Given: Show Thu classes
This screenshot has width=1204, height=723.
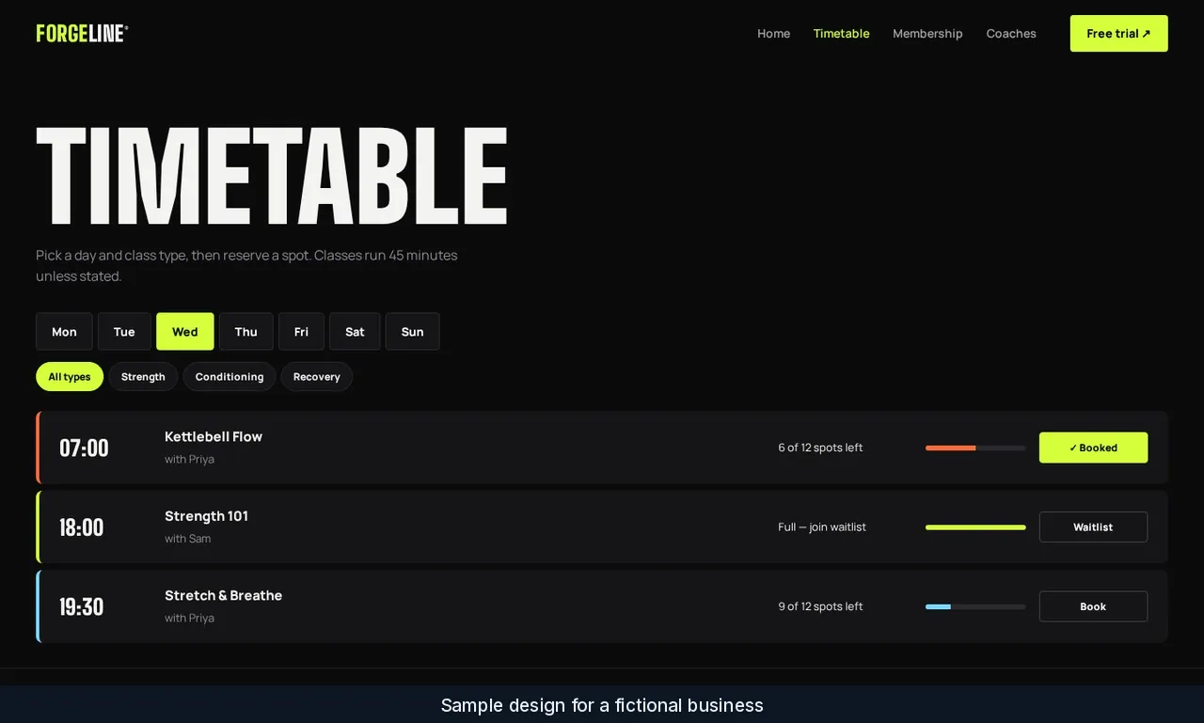Looking at the screenshot, I should (x=246, y=331).
